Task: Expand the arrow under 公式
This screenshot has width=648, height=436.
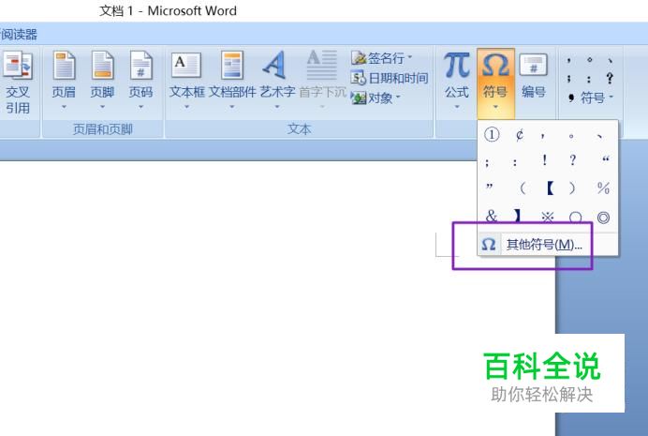Action: coord(457,107)
